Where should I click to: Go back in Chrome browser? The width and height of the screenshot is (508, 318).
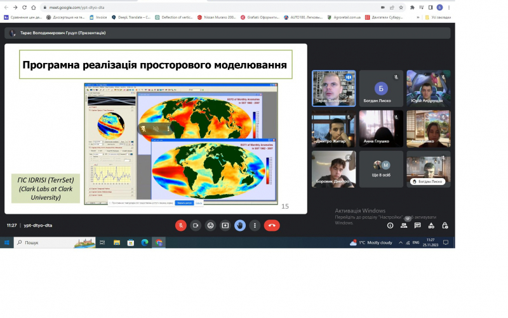[x=6, y=7]
